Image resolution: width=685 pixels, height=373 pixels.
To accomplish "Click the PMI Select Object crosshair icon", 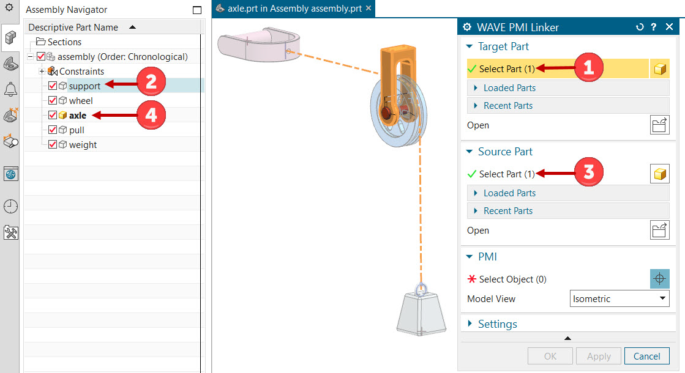I will (659, 279).
